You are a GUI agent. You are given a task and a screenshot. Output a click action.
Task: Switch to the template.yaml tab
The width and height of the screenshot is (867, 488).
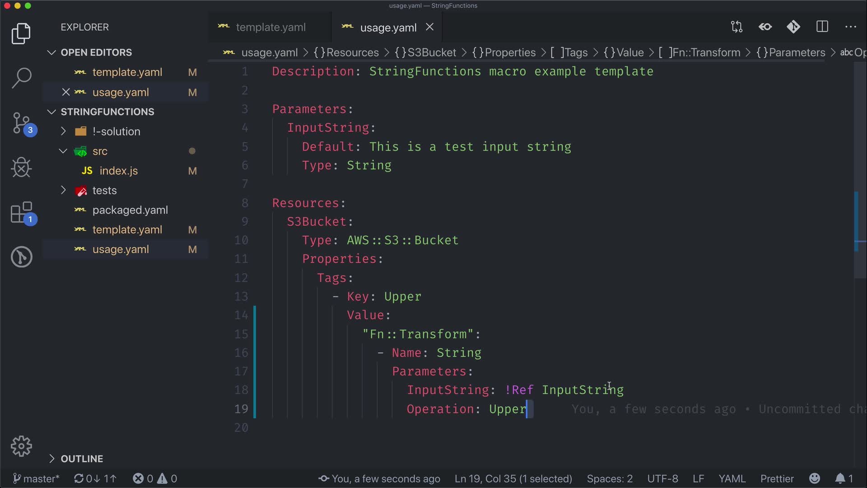point(270,28)
